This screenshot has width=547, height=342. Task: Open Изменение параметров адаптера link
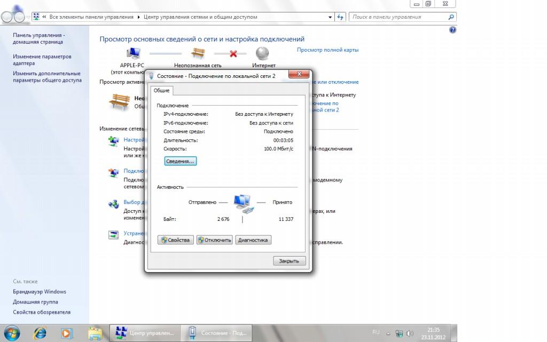[42, 60]
